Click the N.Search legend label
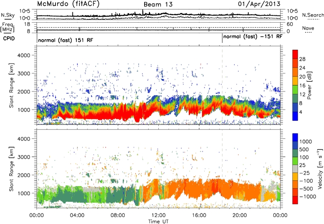This screenshot has width=324, height=224. (x=313, y=15)
